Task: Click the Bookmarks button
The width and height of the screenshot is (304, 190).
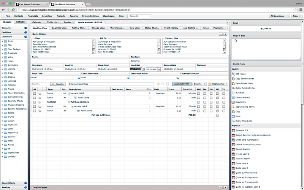Action: [x=216, y=84]
